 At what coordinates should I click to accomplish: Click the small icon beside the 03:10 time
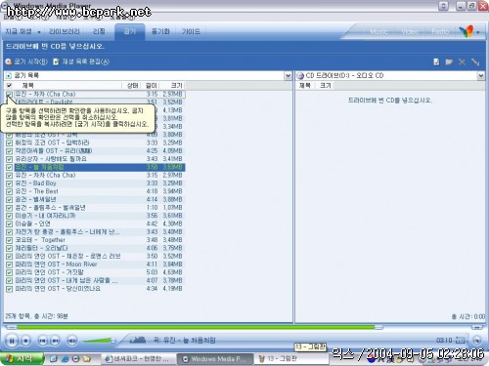[x=460, y=341]
